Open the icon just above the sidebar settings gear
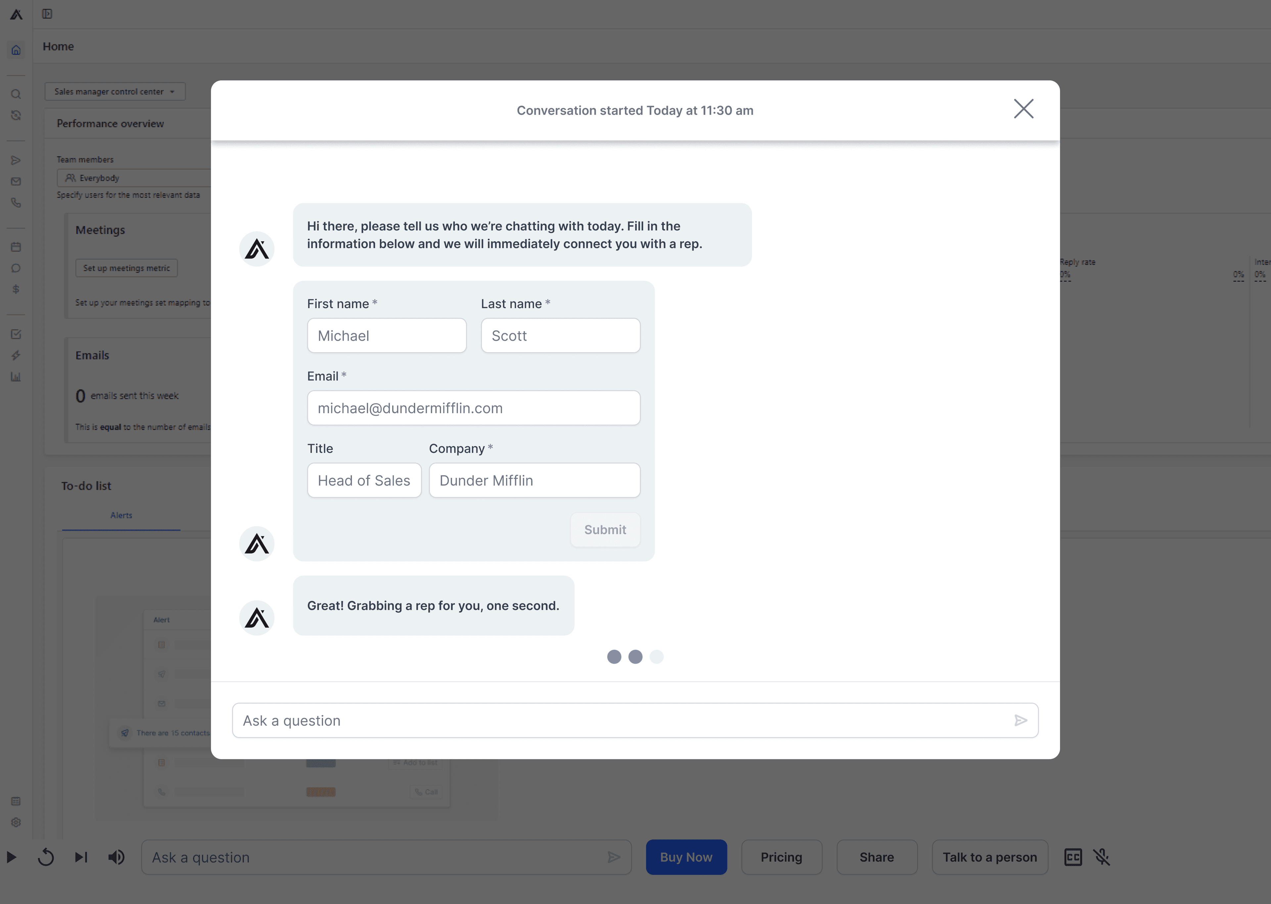 click(16, 802)
